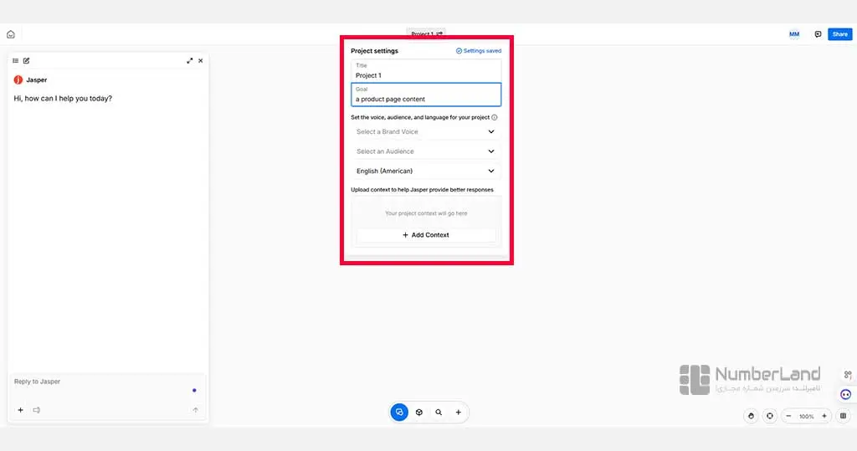
Task: Select the hand pan tool at bottom right
Action: 751,416
